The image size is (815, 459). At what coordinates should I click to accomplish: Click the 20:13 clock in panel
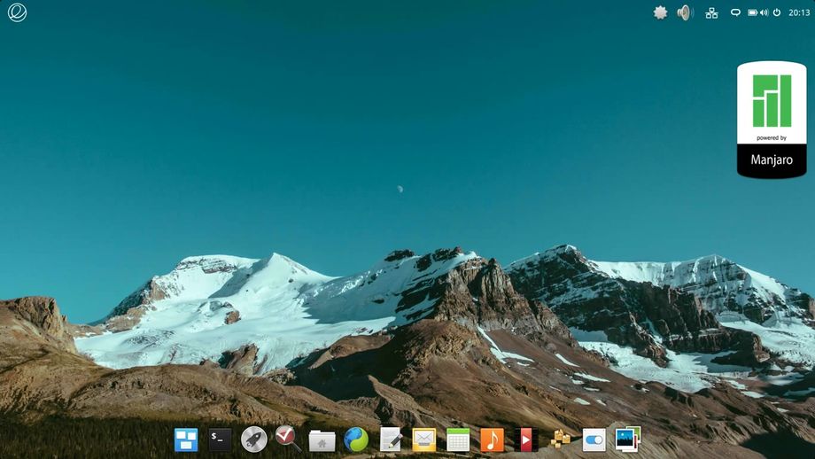point(798,12)
